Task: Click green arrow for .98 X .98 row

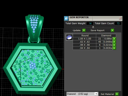Action: (114, 45)
